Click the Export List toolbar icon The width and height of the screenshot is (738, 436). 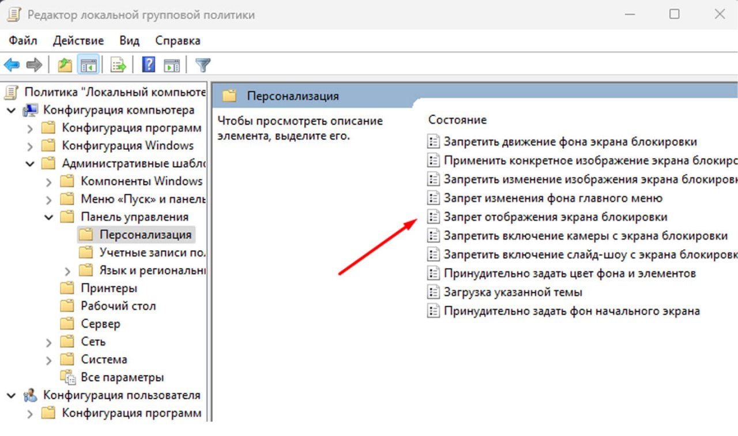118,65
